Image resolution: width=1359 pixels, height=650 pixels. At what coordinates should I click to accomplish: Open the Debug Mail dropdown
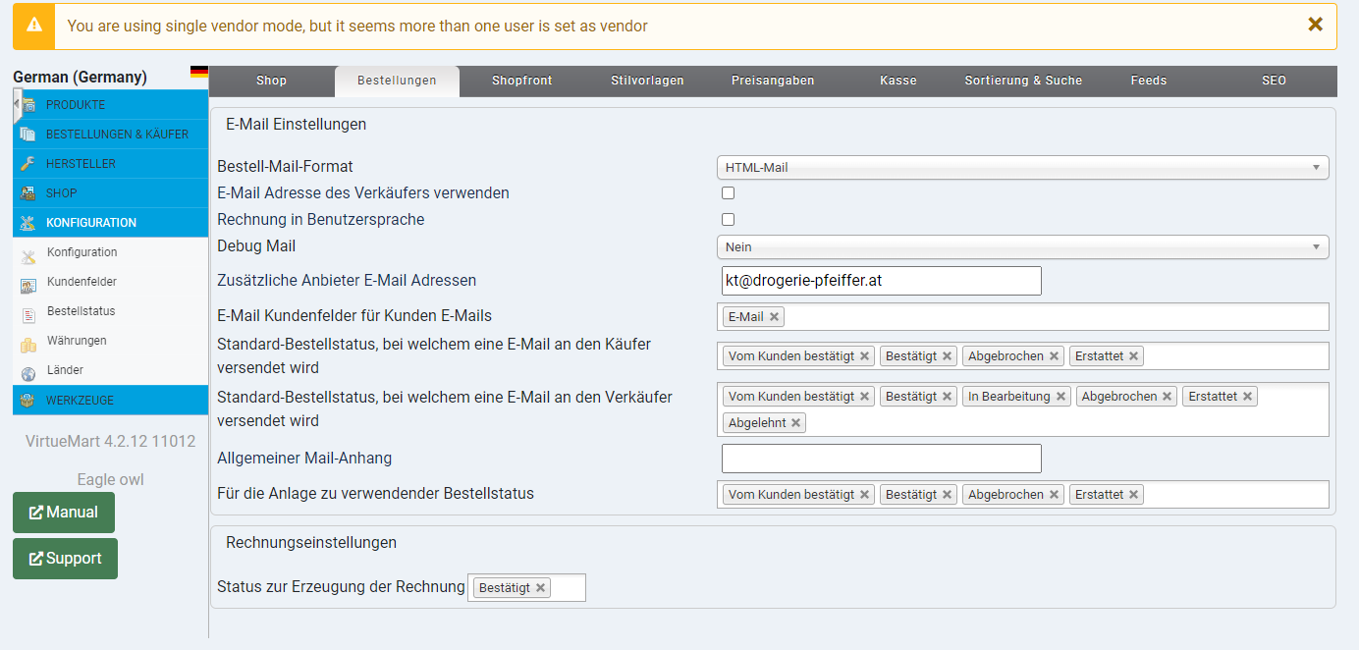pos(1022,247)
